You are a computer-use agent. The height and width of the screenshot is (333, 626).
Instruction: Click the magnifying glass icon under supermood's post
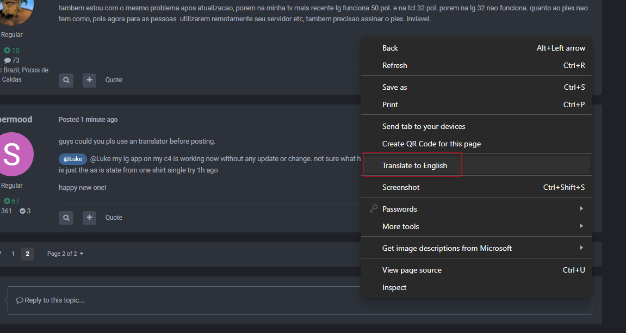pyautogui.click(x=66, y=218)
